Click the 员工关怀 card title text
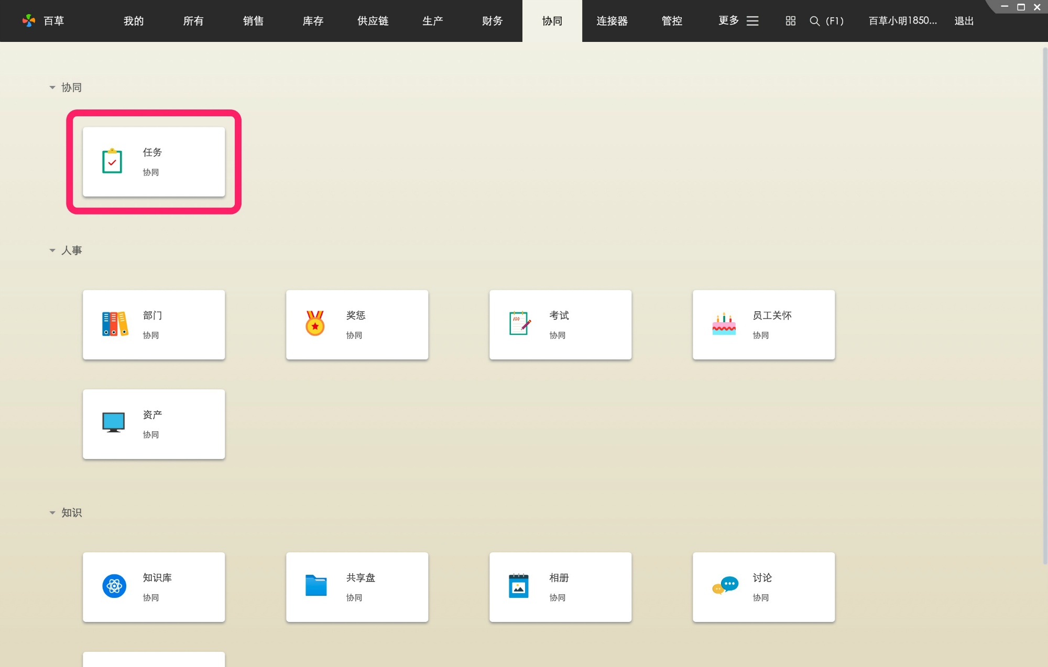The height and width of the screenshot is (667, 1048). (772, 315)
